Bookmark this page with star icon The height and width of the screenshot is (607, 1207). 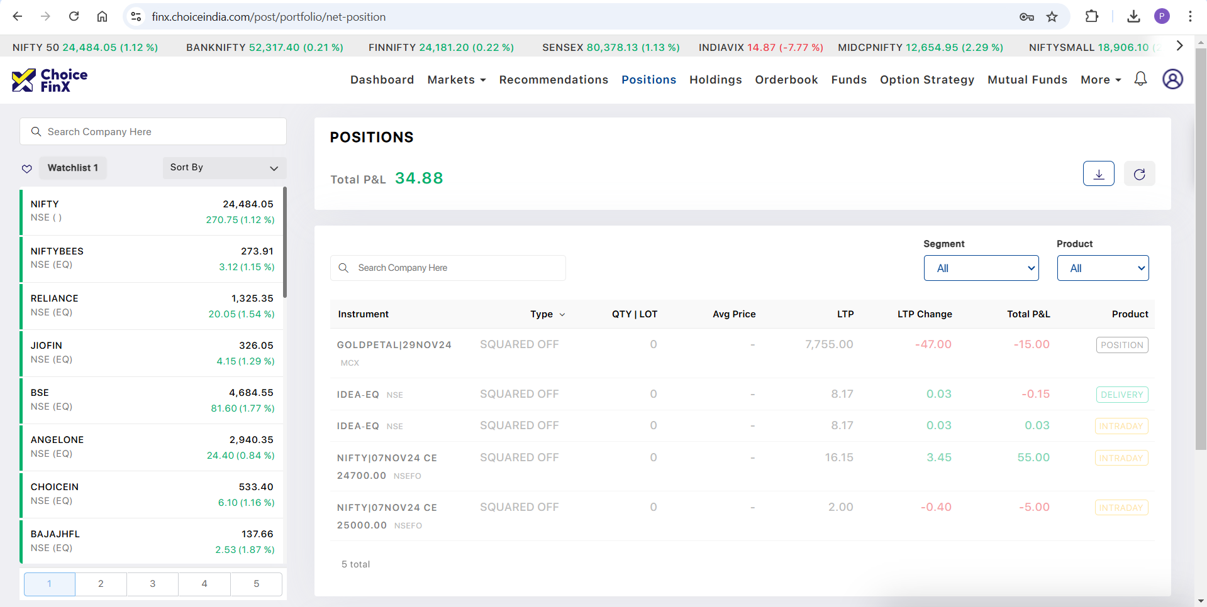click(1052, 17)
